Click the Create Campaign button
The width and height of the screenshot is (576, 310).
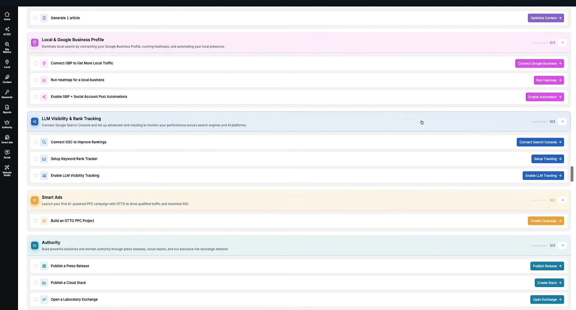tap(546, 221)
